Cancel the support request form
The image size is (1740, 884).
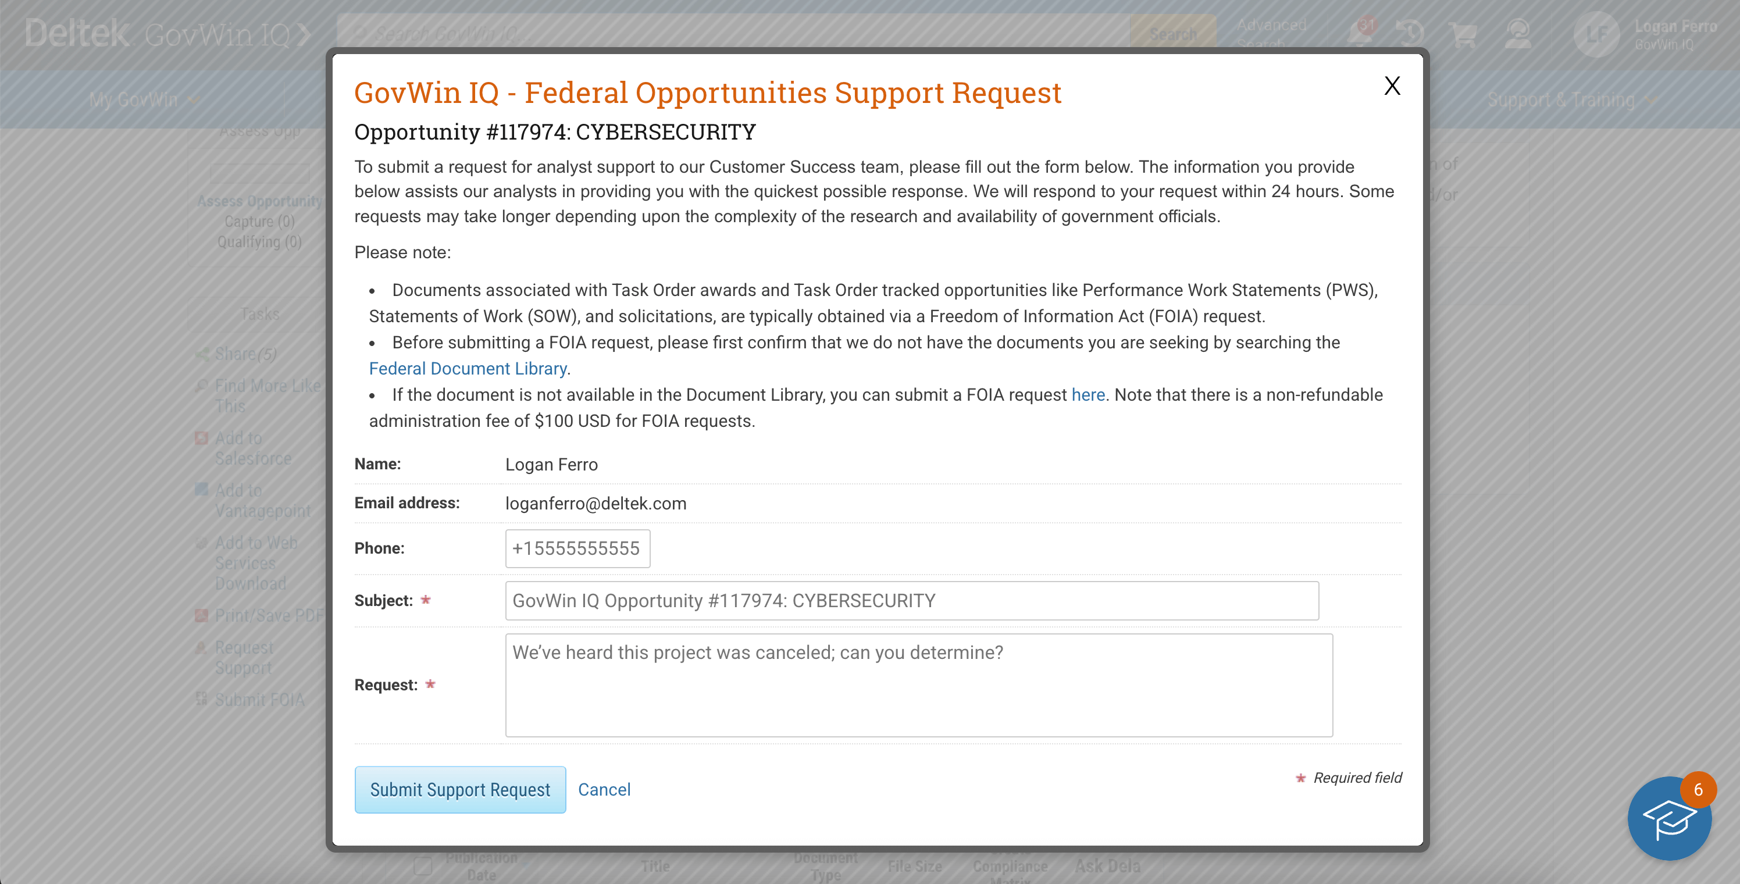(604, 789)
